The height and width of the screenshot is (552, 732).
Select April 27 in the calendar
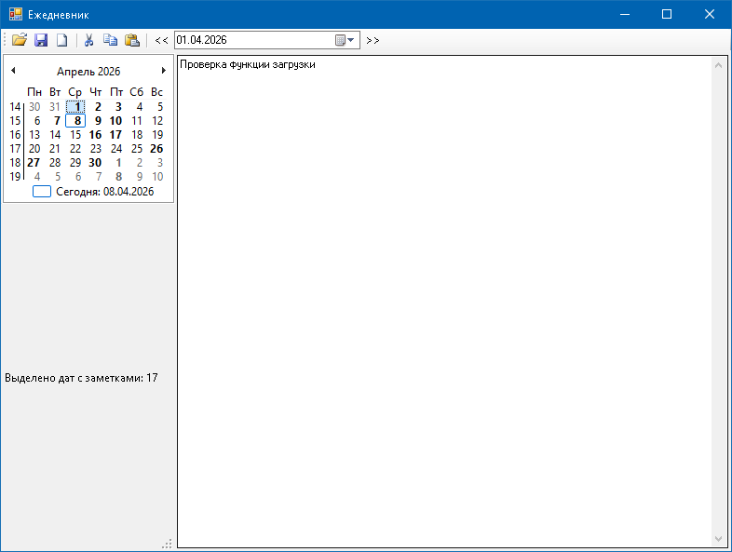pos(34,163)
